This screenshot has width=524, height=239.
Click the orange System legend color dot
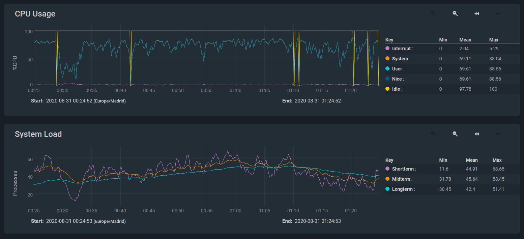point(387,59)
